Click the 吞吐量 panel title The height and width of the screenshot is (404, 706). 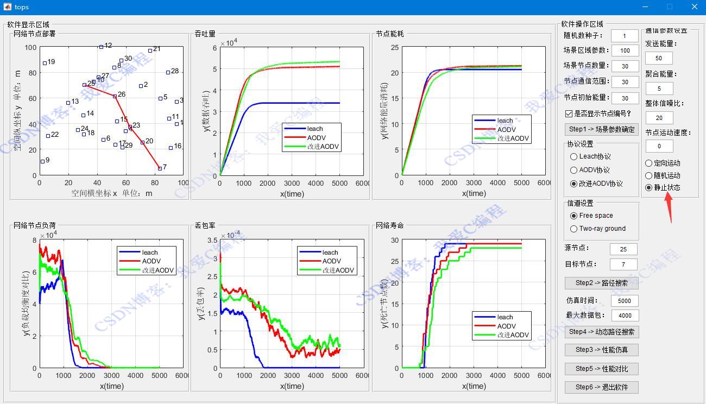[205, 34]
